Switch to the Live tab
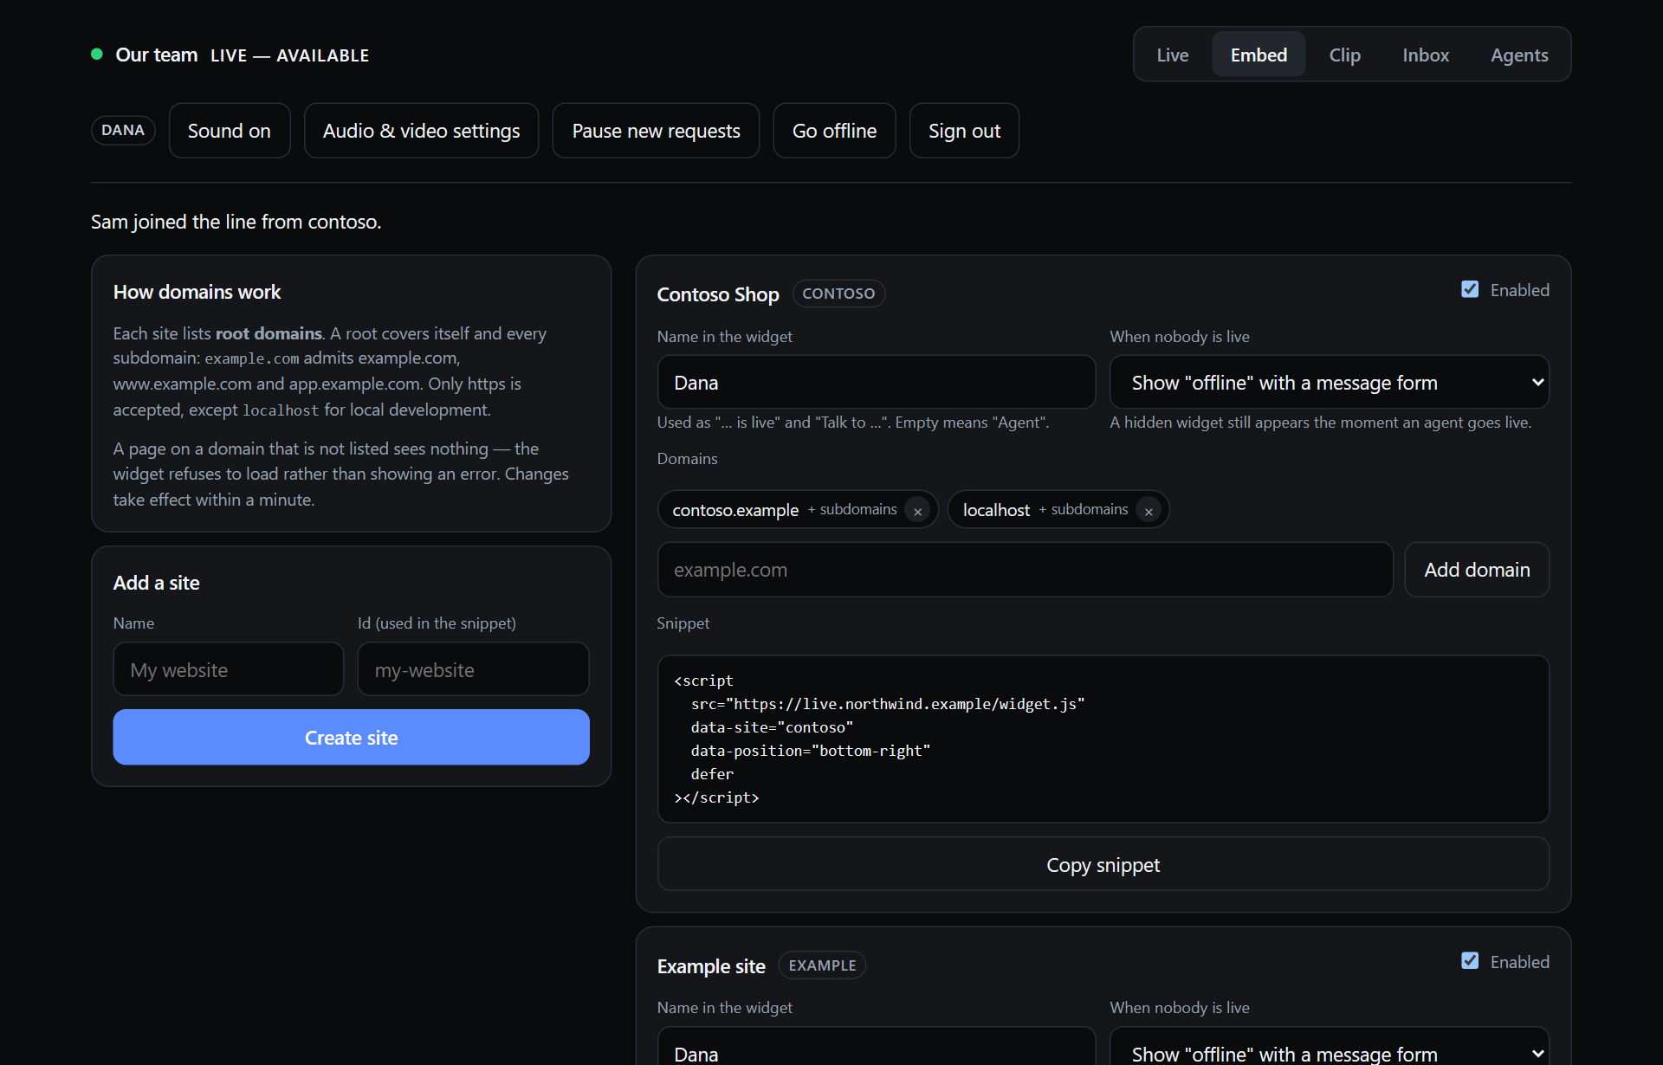This screenshot has height=1065, width=1663. point(1173,55)
